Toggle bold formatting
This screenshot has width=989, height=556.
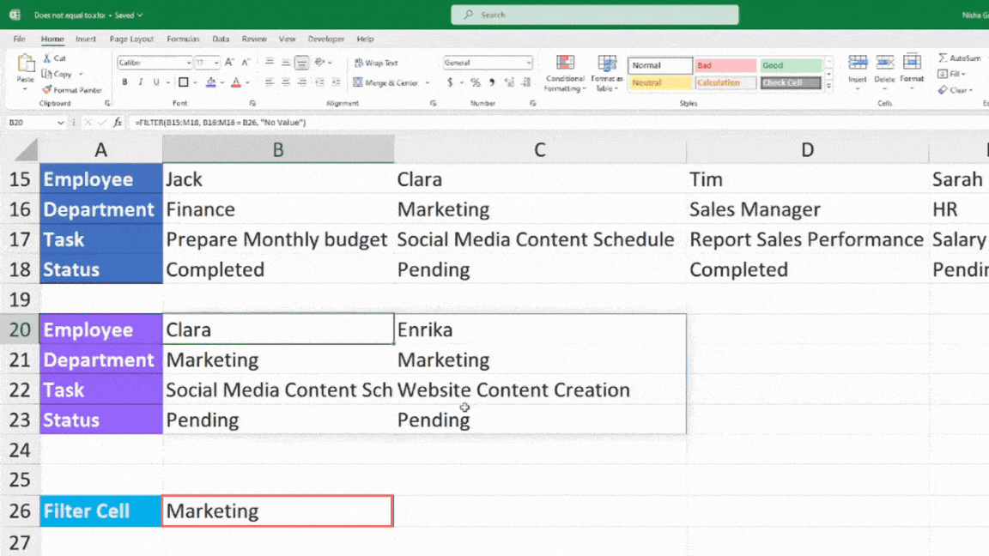124,82
